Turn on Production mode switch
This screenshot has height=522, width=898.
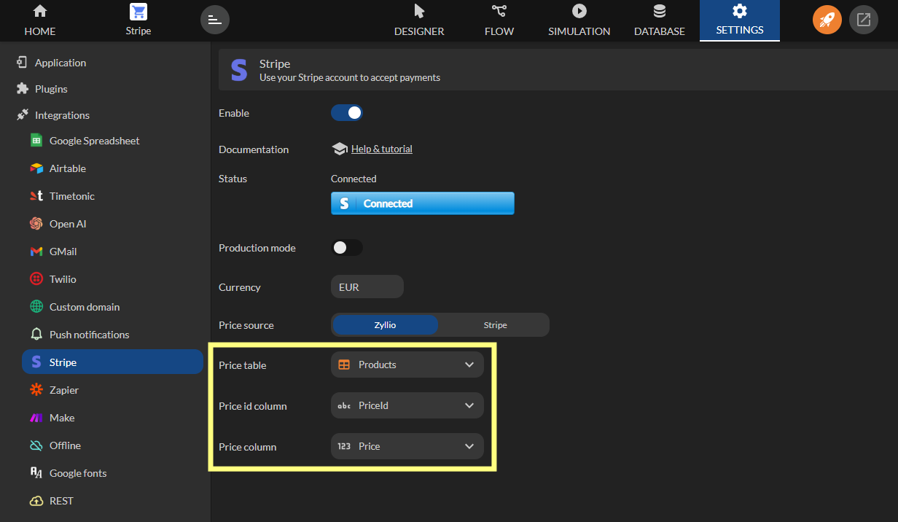tap(347, 248)
